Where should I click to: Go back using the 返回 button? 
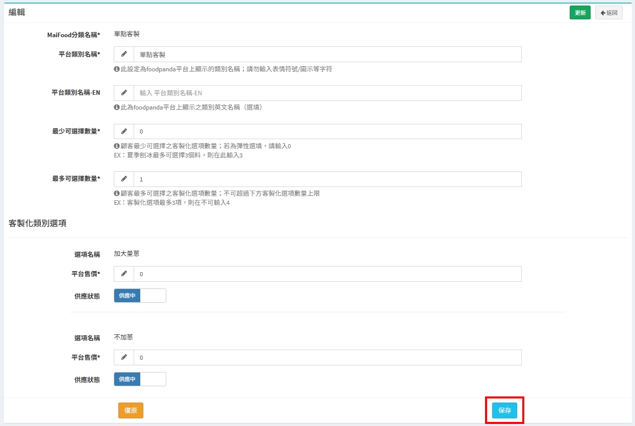coord(608,13)
